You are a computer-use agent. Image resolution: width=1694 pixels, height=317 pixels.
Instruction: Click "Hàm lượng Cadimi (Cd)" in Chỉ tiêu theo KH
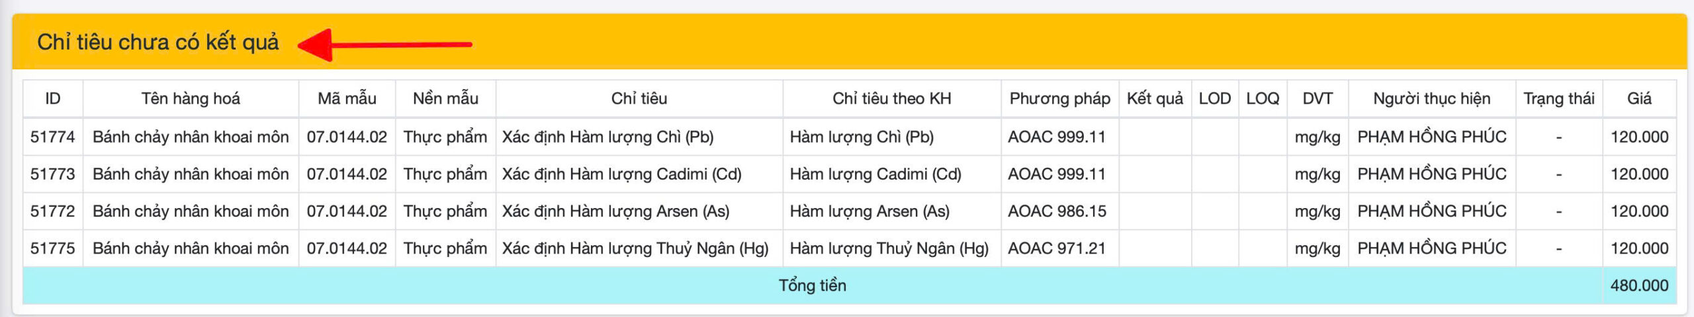pos(875,174)
